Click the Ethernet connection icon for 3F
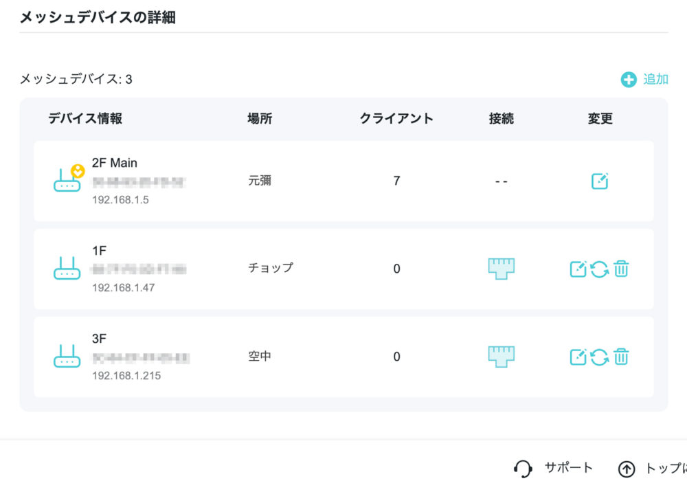The width and height of the screenshot is (687, 481). [501, 357]
